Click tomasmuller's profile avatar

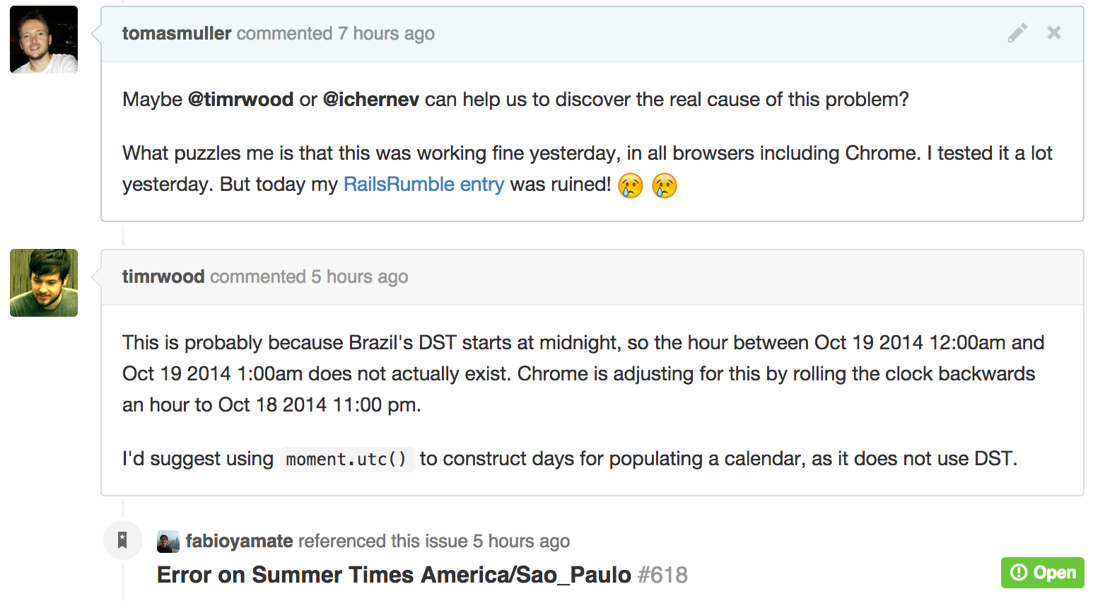[x=44, y=40]
